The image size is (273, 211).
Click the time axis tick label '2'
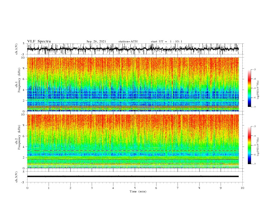70,188
